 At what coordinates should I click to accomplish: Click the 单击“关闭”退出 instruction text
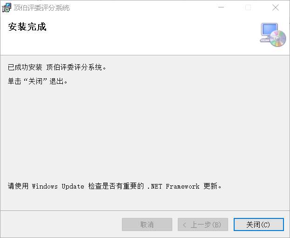pyautogui.click(x=38, y=81)
